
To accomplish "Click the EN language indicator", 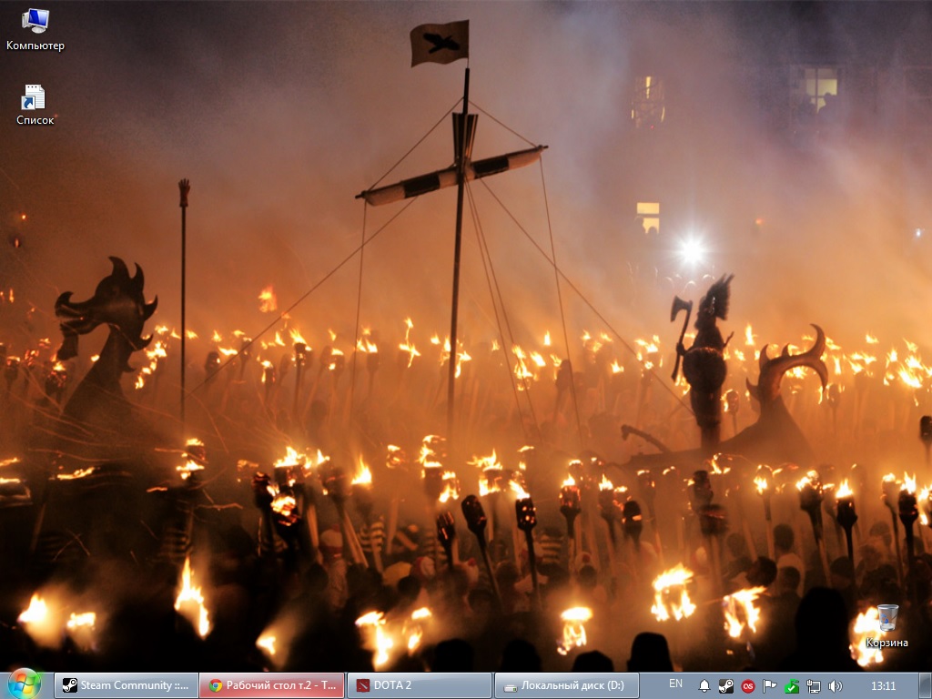I will click(x=676, y=684).
